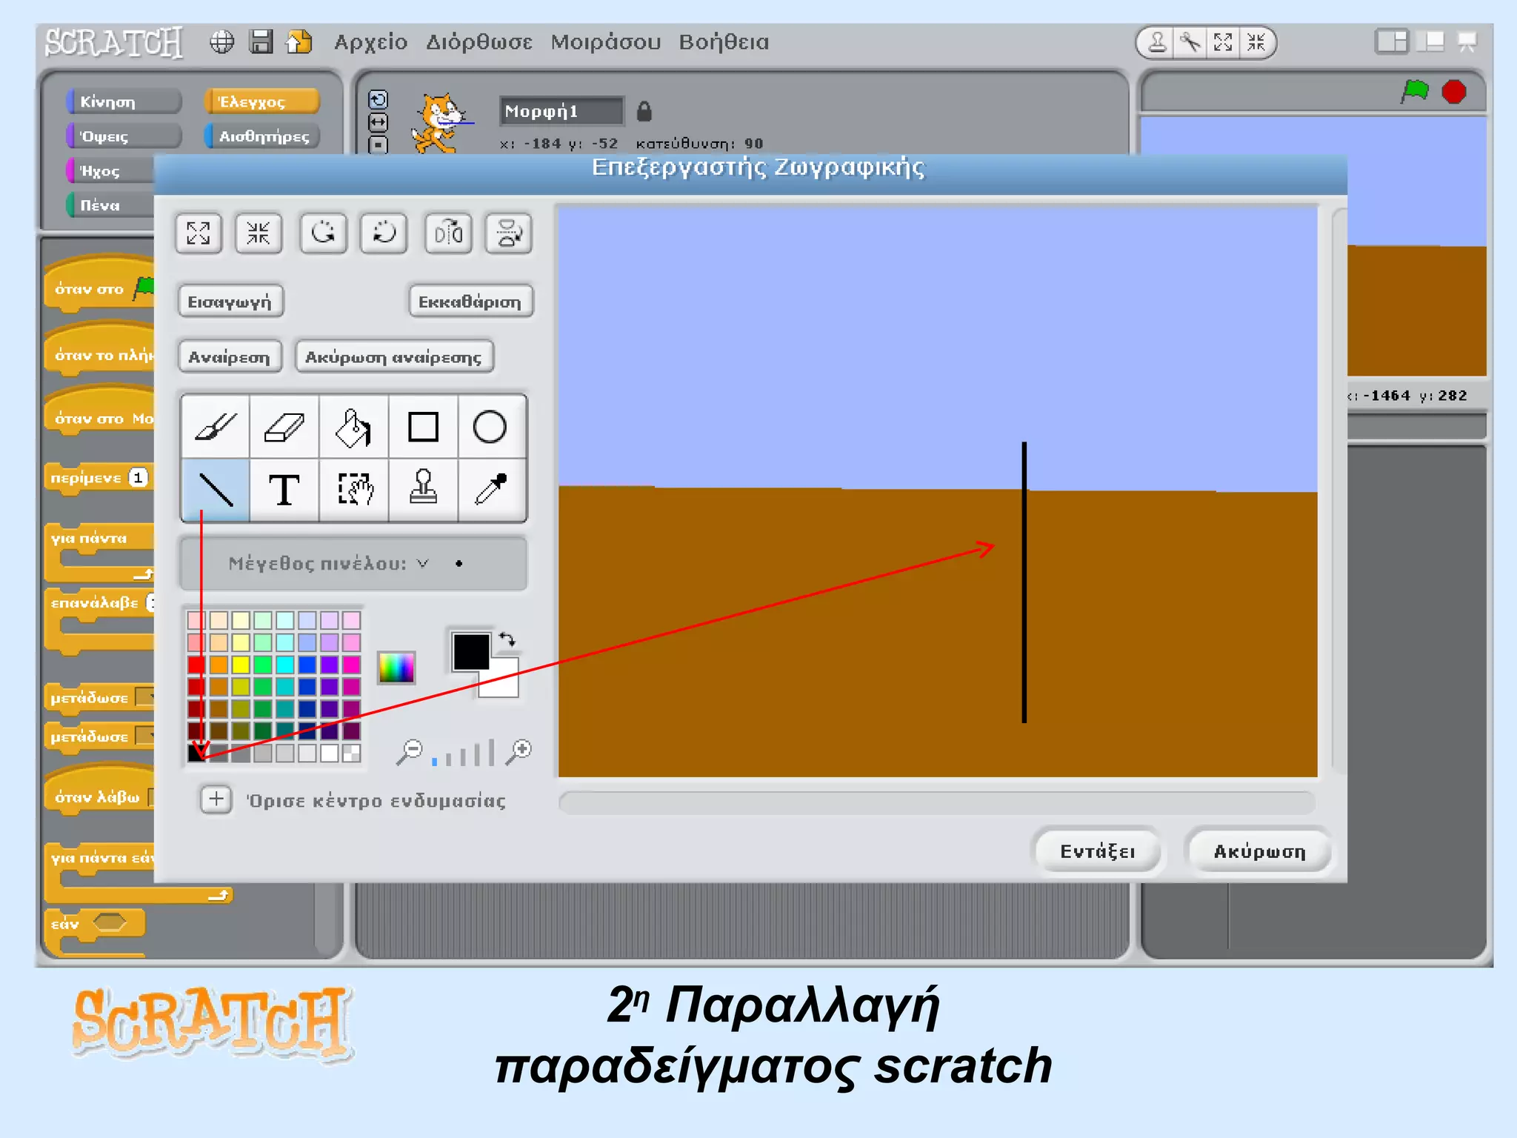Swap foreground and background colors
The image size is (1517, 1138).
(507, 639)
